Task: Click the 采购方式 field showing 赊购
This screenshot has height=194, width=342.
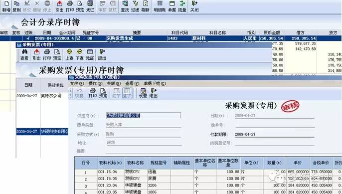Action: click(x=143, y=134)
